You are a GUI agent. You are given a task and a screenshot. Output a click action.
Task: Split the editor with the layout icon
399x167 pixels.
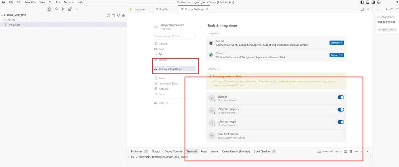click(362, 9)
